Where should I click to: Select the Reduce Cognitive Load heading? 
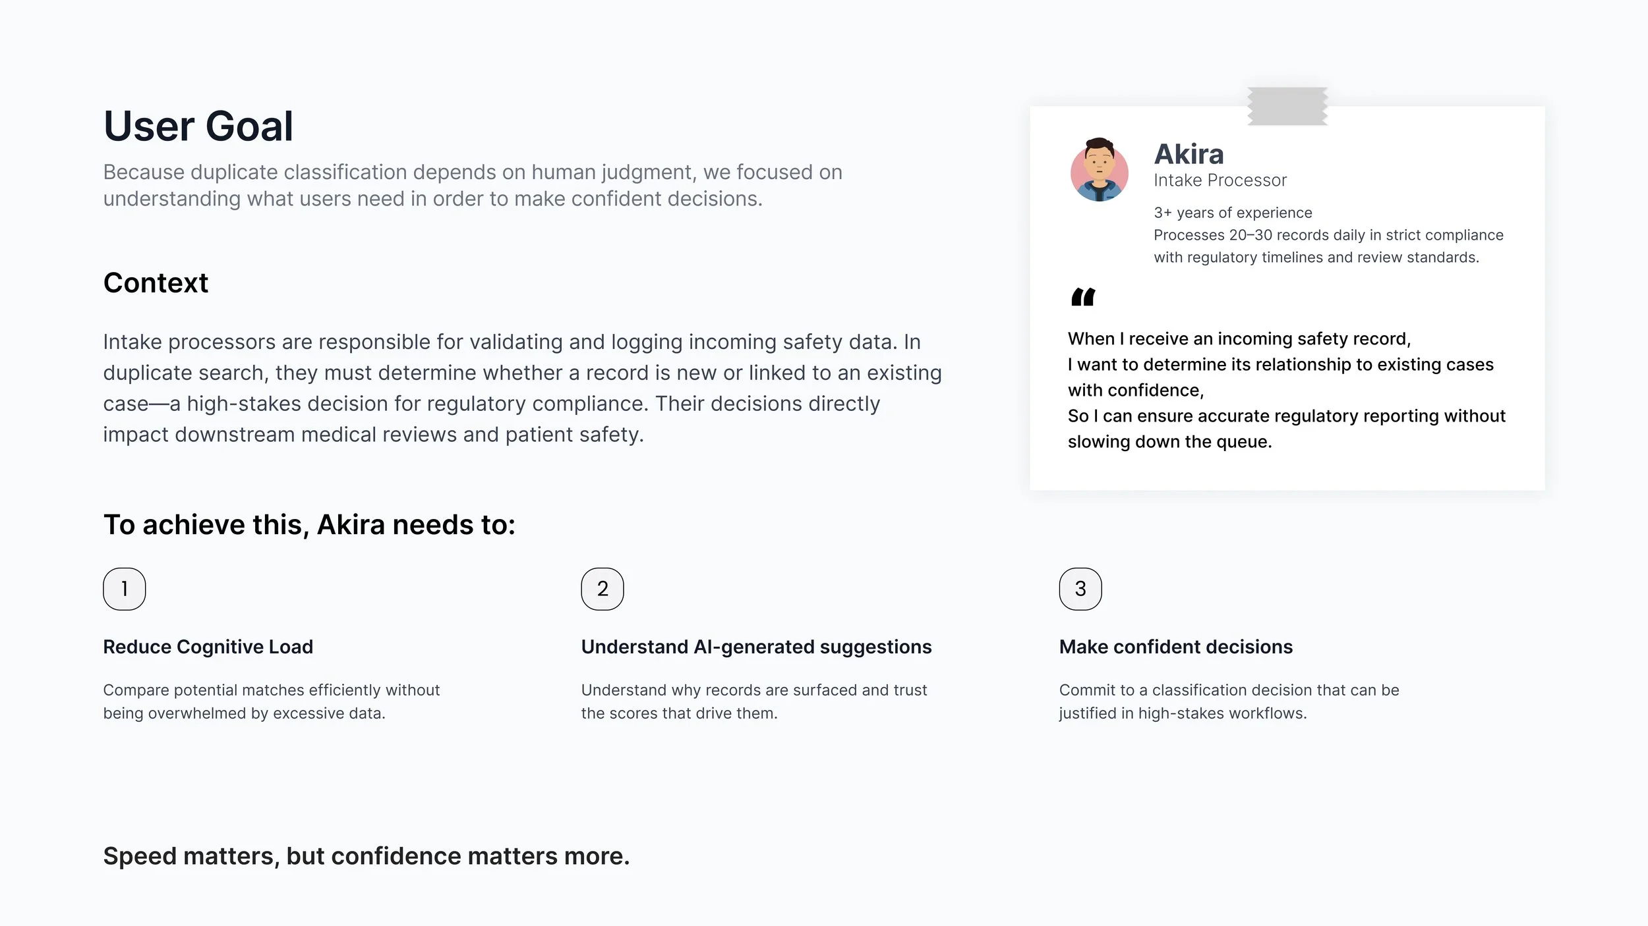coord(208,647)
